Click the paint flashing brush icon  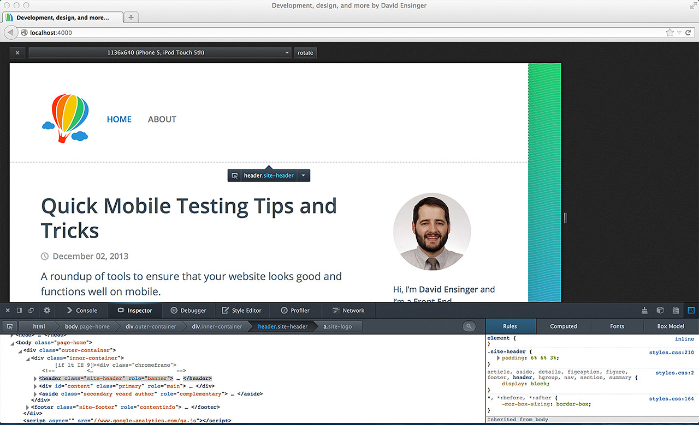point(645,310)
